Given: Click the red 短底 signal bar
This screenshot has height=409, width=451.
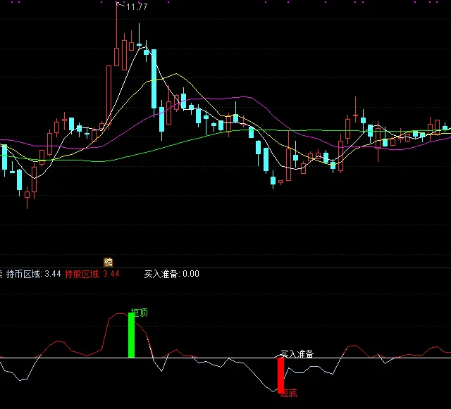Looking at the screenshot, I should tap(280, 375).
